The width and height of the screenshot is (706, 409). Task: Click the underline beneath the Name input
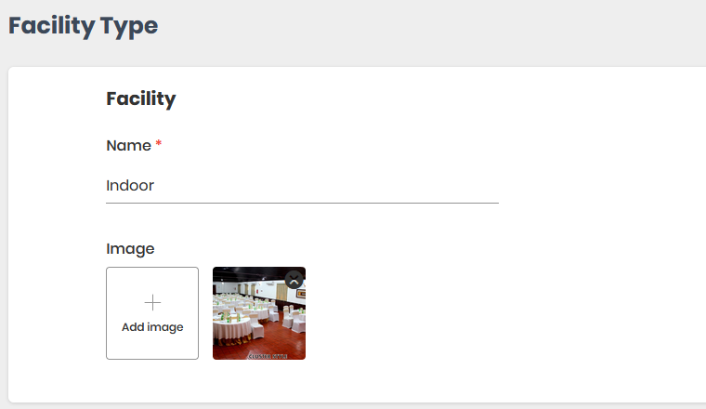point(302,204)
